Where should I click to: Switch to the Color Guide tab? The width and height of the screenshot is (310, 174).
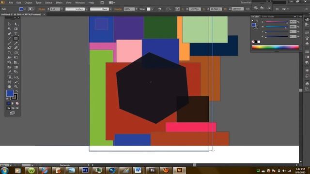point(268,16)
